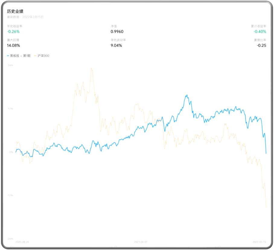Click the 历史业绩 title

tap(15, 11)
